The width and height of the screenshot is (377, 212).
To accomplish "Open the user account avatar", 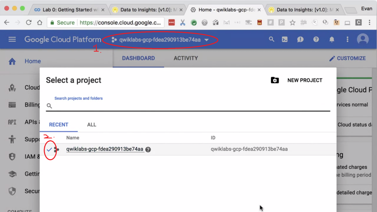I will pos(363,39).
